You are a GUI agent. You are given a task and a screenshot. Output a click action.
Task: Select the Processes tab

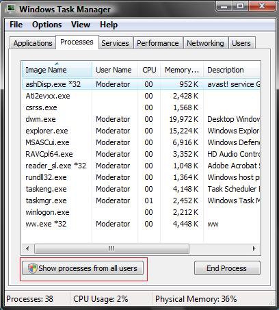point(77,42)
